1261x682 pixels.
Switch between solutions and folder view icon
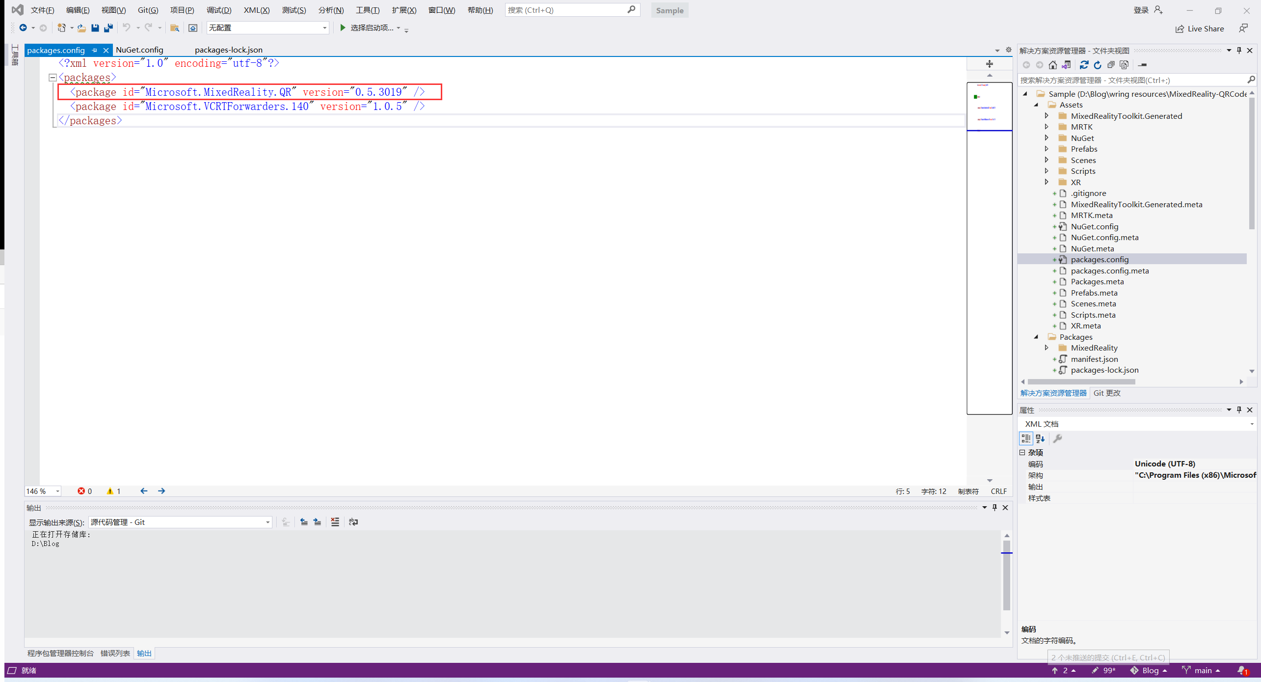pos(1066,65)
